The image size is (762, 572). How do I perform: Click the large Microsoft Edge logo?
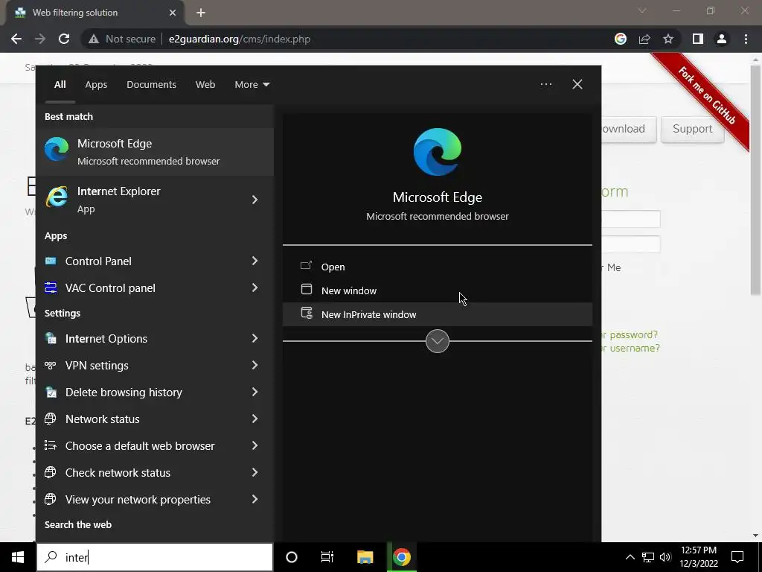438,152
